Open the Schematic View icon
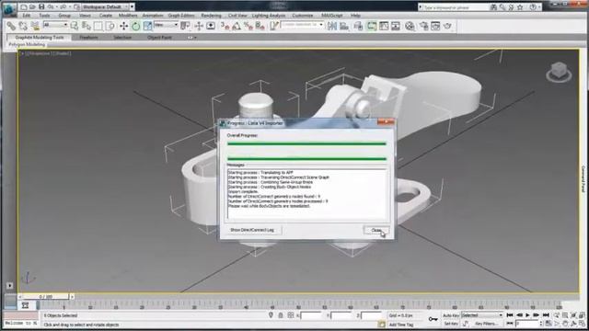The image size is (589, 331). tap(396, 26)
